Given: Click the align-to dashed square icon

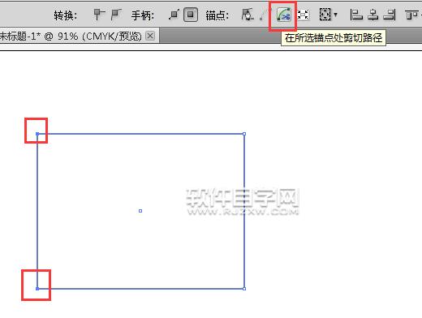Looking at the screenshot, I should (x=325, y=15).
